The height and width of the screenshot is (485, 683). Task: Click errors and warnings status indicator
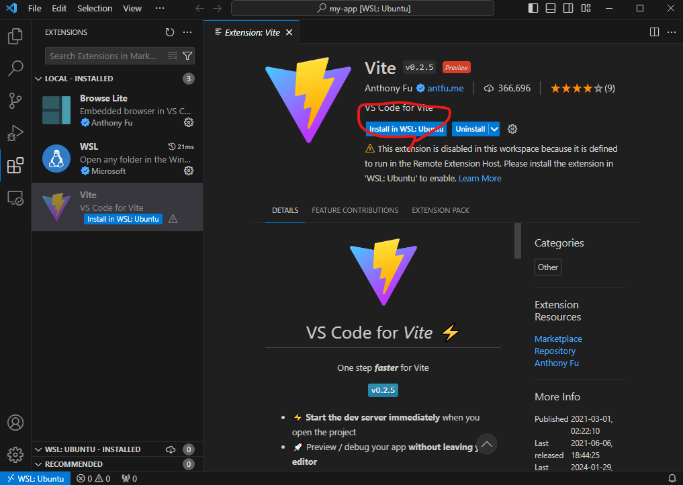pyautogui.click(x=93, y=478)
